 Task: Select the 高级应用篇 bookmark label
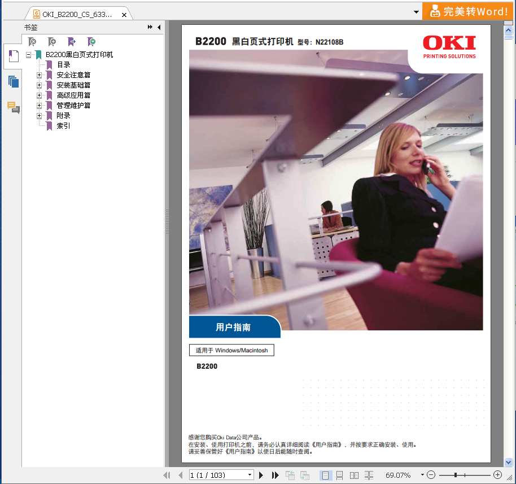point(73,95)
